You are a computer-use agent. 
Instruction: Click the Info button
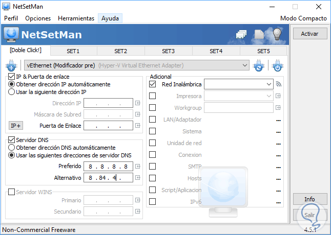310,199
